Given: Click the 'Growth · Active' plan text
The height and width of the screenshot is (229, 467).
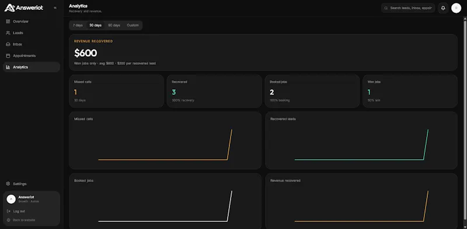Looking at the screenshot, I should [x=29, y=202].
